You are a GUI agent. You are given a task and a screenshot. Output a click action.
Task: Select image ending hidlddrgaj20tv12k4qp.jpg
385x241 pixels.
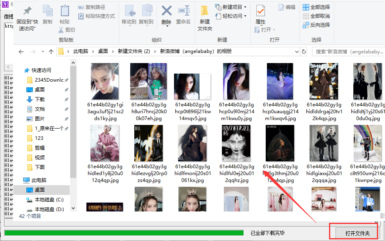pyautogui.click(x=324, y=92)
